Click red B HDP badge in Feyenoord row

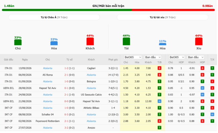[203, 121]
